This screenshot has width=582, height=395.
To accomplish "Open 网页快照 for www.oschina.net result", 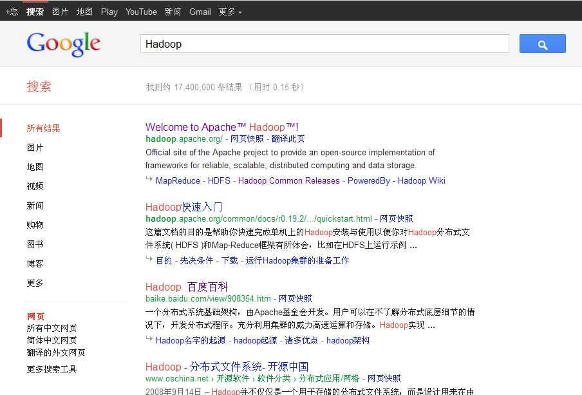I will [384, 378].
